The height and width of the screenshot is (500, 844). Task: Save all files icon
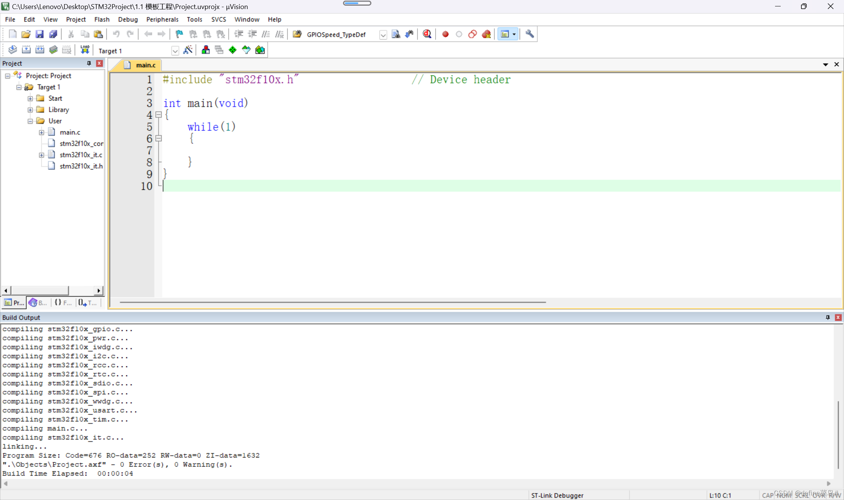[x=53, y=34]
